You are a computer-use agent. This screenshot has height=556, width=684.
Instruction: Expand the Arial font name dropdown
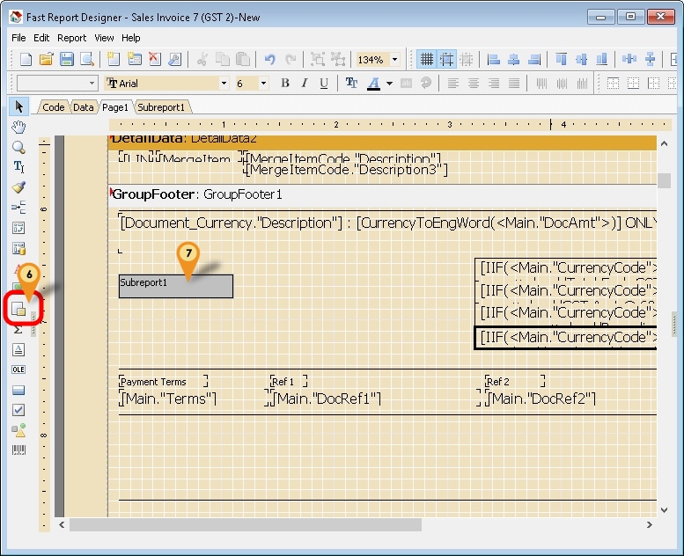point(225,84)
